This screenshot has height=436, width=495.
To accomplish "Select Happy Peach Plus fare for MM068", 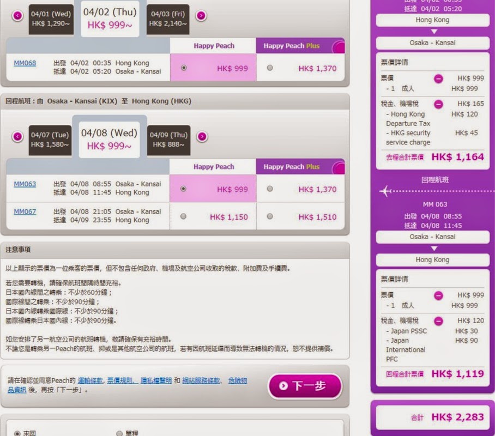I will click(x=270, y=68).
